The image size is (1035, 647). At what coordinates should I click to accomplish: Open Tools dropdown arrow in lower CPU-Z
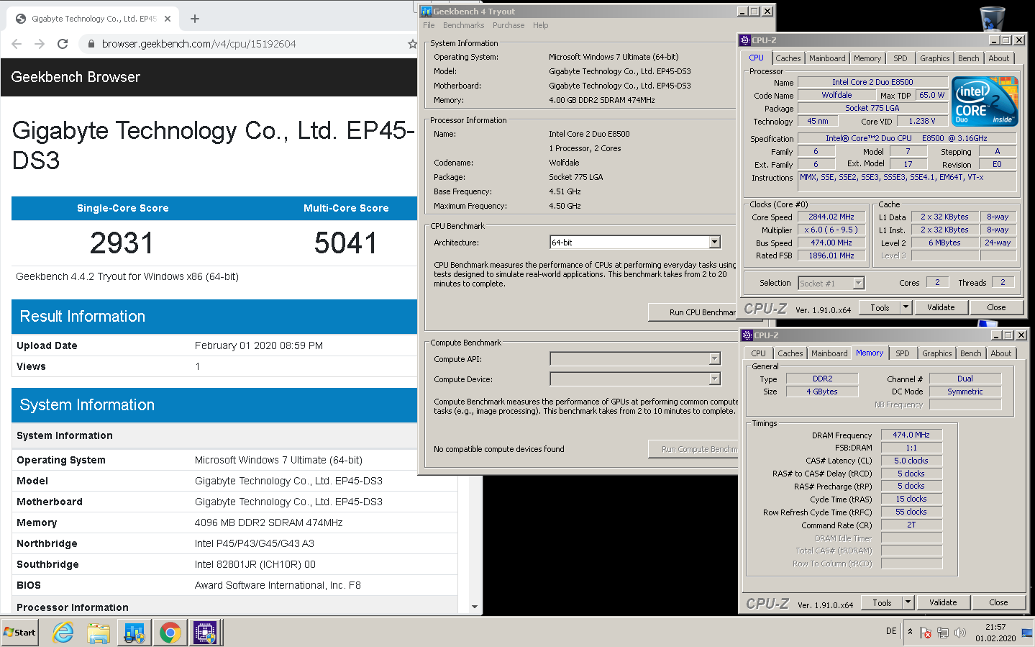tap(908, 602)
